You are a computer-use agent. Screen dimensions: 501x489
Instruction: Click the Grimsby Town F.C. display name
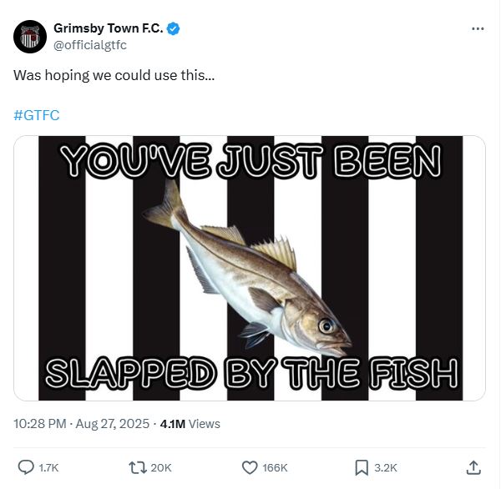point(108,28)
